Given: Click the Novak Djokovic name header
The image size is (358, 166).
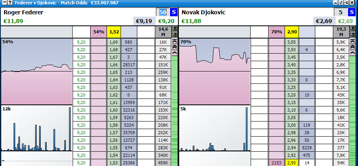Looking at the screenshot, I should tap(204, 12).
